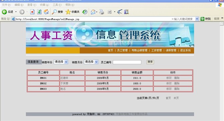This screenshot has height=121, width=224.
Task: Open the 文件 menu
Action: point(6,5)
